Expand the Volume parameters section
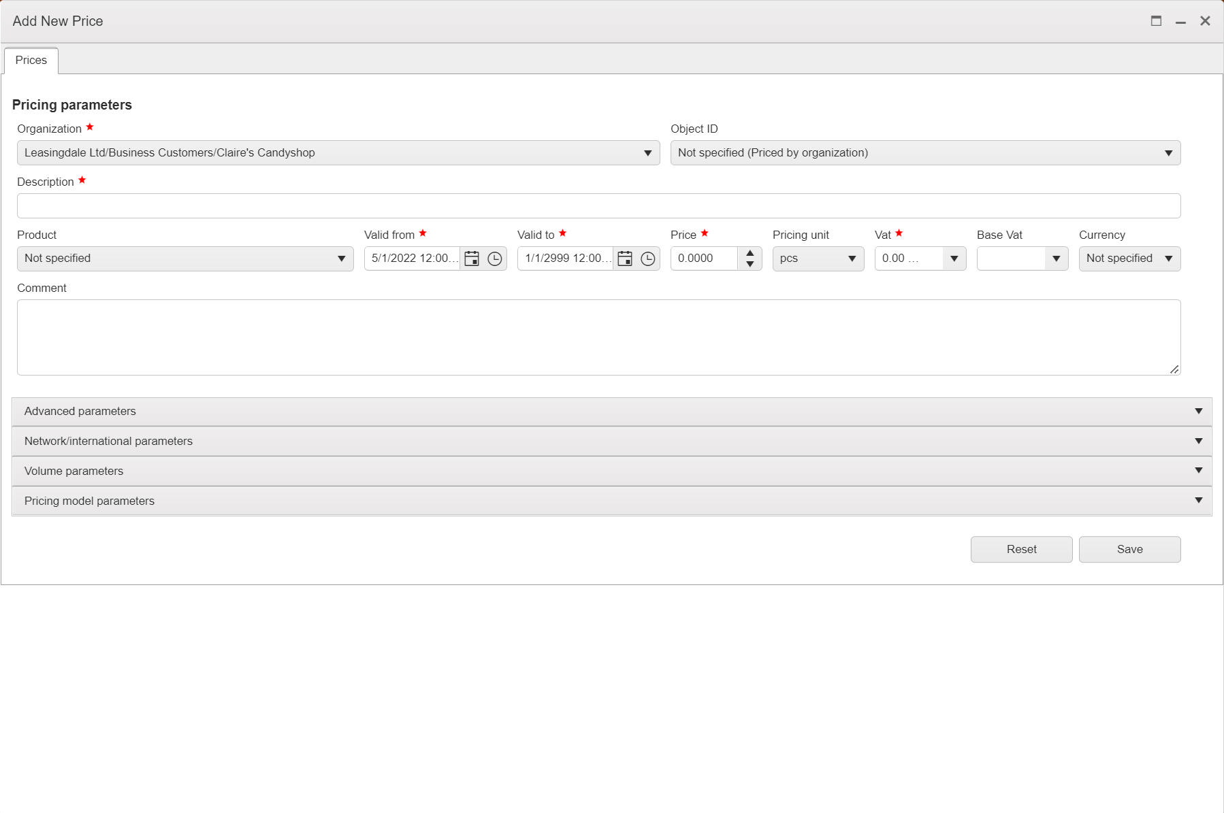This screenshot has height=813, width=1224. (1198, 471)
